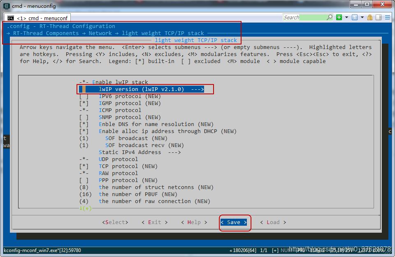The height and width of the screenshot is (257, 395).
Task: Click the < Exit > button
Action: tap(155, 222)
